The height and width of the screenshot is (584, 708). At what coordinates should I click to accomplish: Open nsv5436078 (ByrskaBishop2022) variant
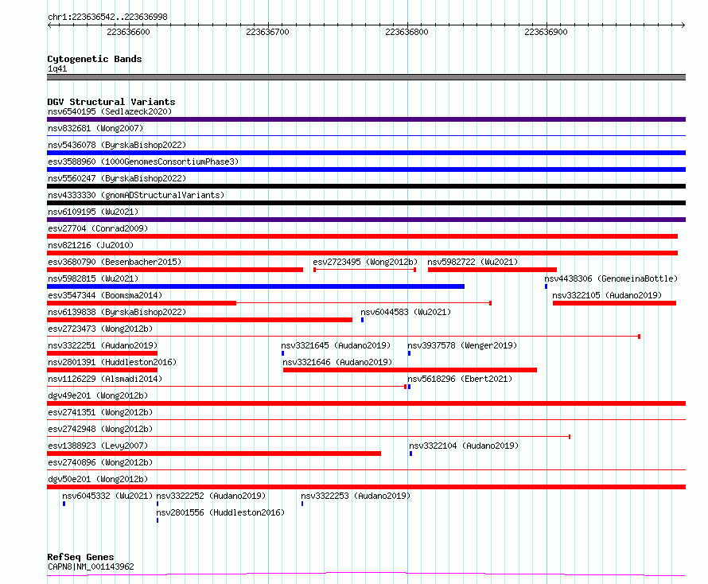[117, 145]
